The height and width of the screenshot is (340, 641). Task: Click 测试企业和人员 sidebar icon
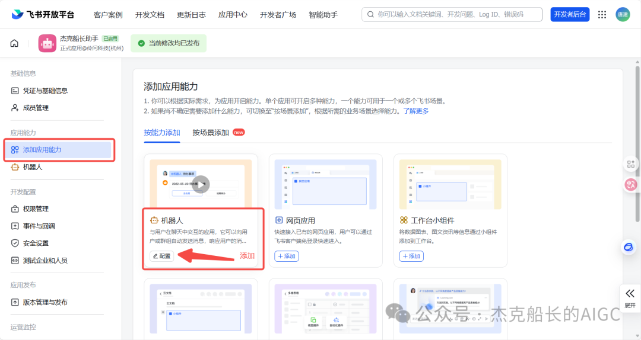pos(15,261)
